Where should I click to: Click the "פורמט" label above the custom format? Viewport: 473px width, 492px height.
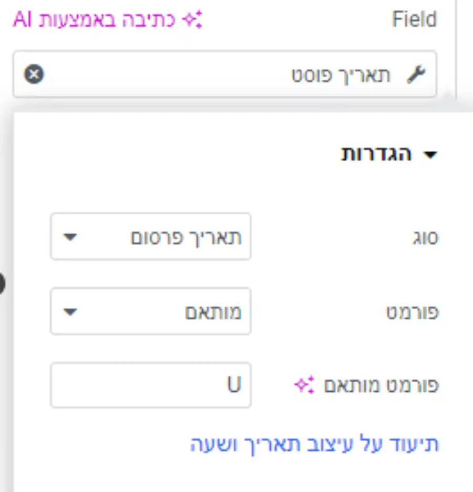pyautogui.click(x=413, y=312)
